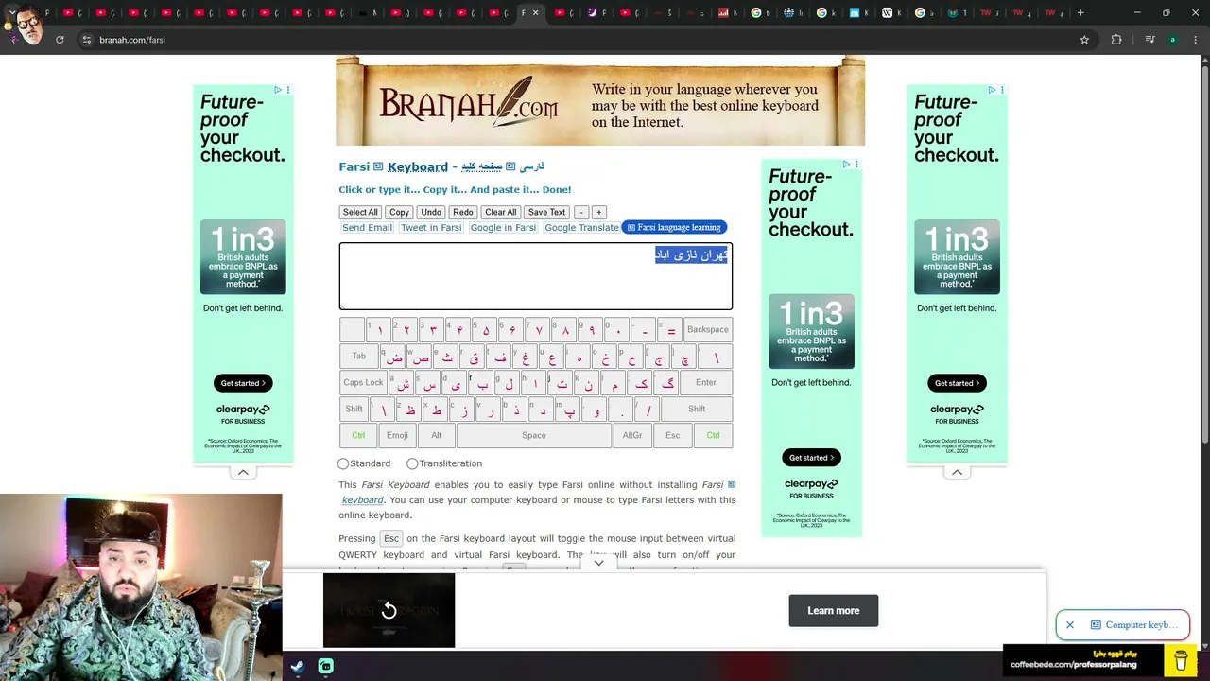
Task: Click Get started on left Clearpay ad
Action: 243,383
